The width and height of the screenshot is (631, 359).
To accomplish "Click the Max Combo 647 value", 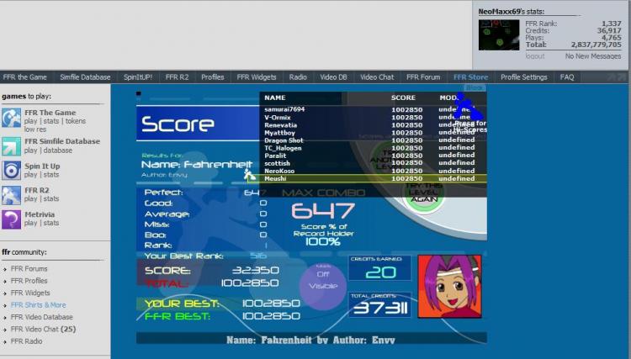I will 323,211.
